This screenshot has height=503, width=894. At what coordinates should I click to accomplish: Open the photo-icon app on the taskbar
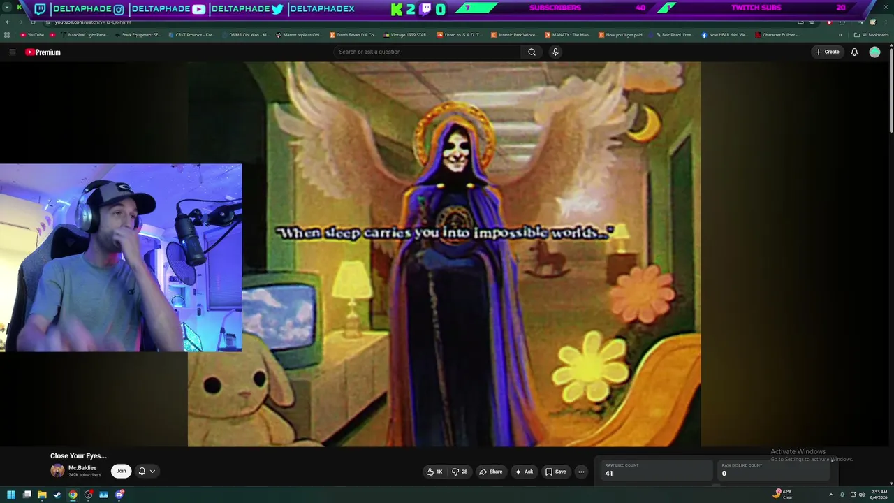104,495
